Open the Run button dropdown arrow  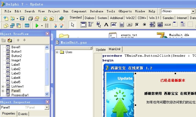point(42,26)
